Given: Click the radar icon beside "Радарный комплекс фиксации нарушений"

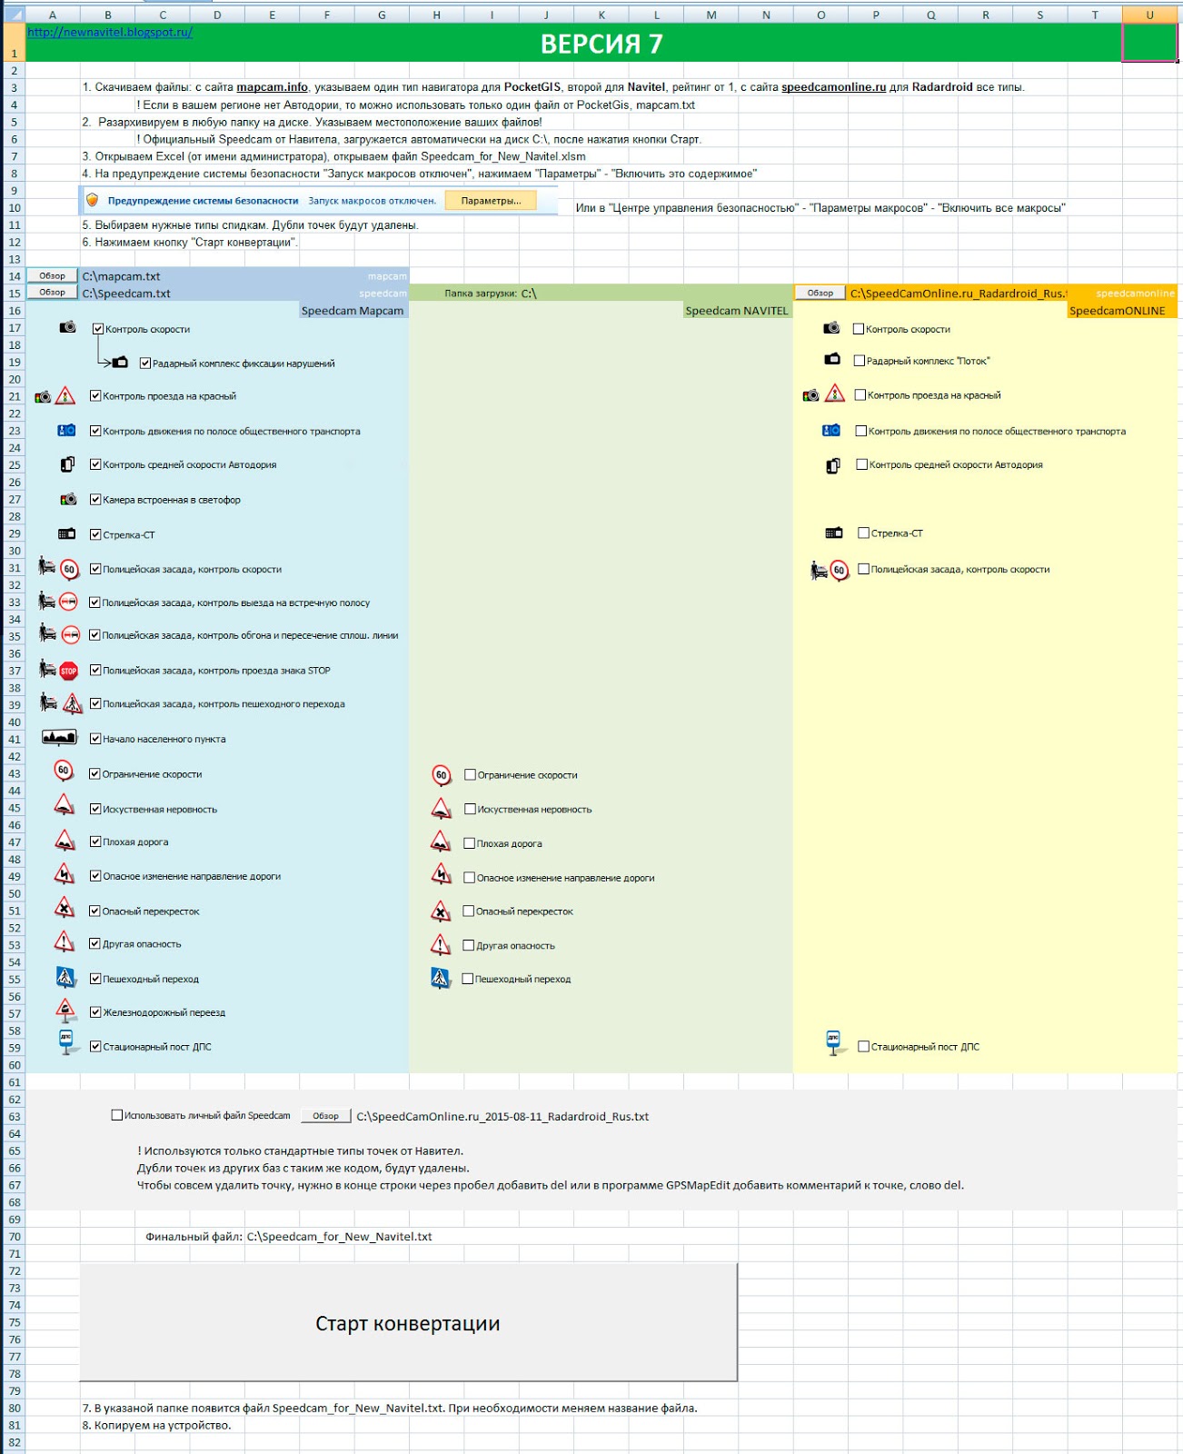Looking at the screenshot, I should point(120,363).
